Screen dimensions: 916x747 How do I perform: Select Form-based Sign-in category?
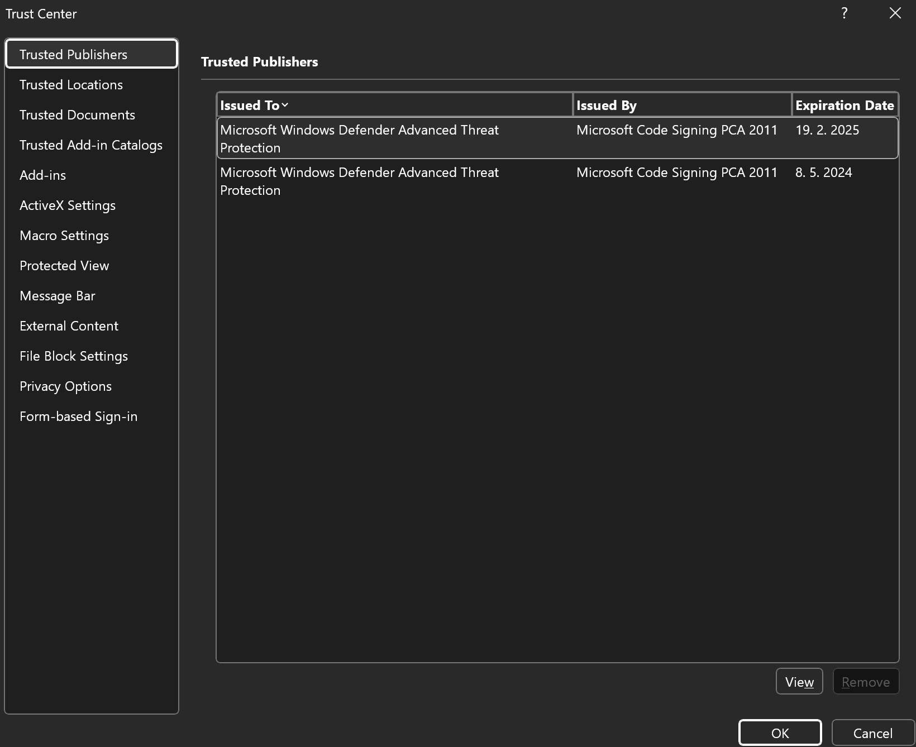coord(92,416)
